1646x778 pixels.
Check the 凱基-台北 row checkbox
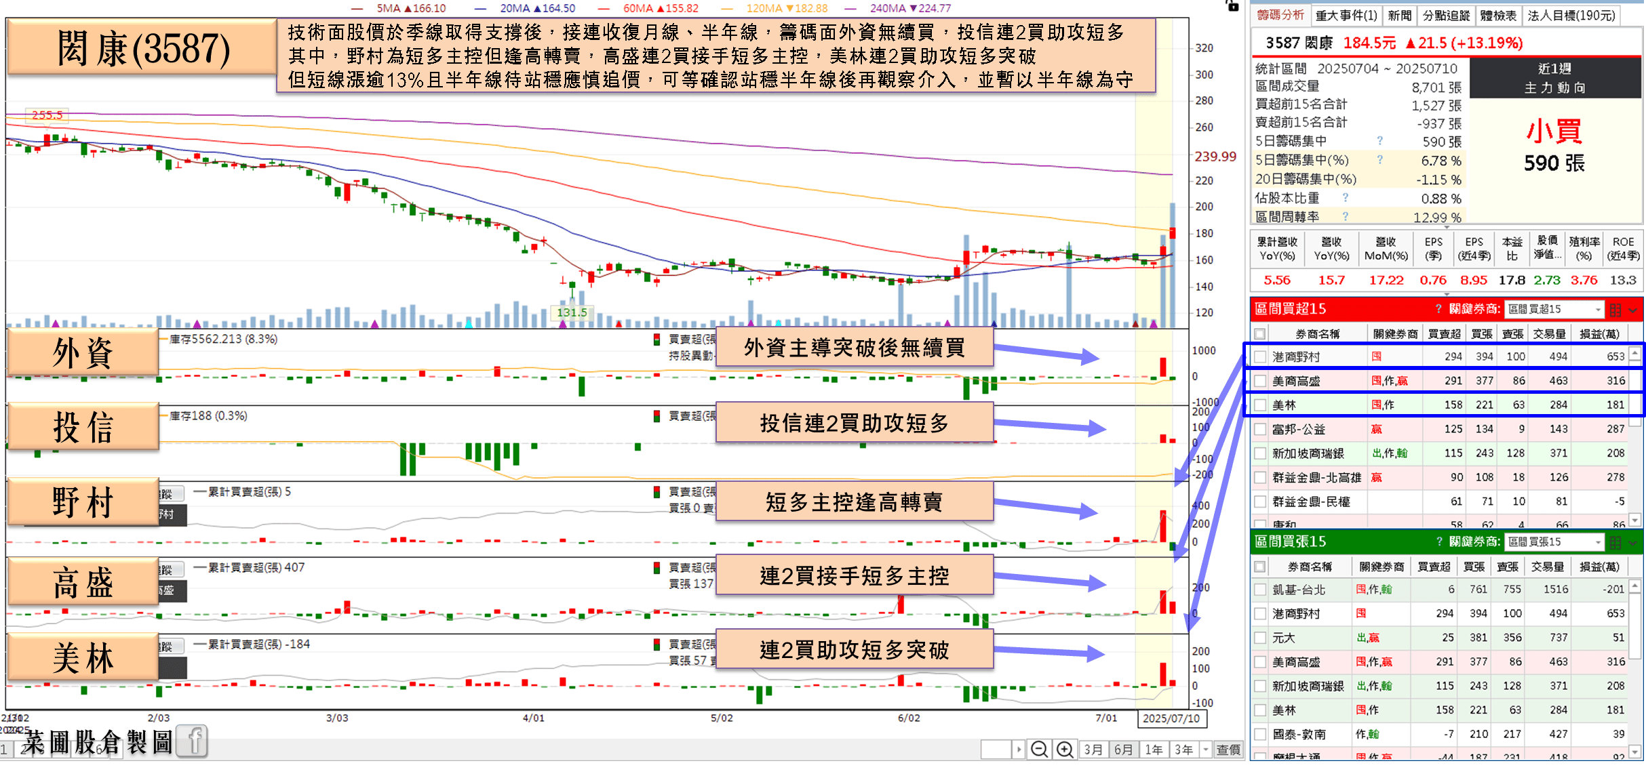pos(1260,590)
